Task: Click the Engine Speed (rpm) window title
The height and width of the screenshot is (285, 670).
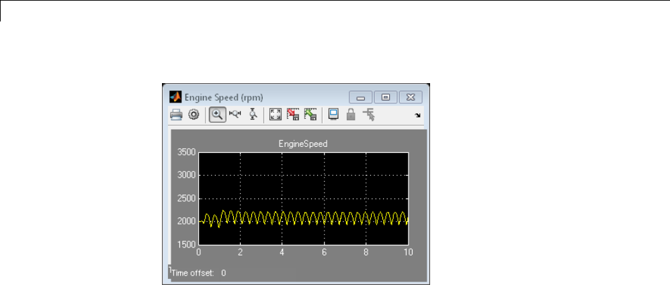Action: point(224,97)
